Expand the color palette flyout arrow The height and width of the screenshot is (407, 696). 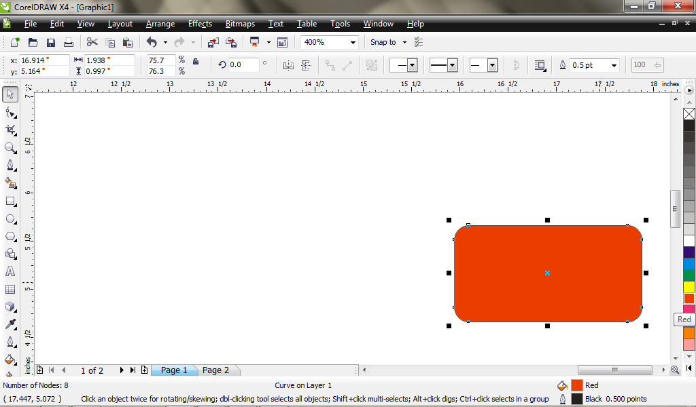689,90
